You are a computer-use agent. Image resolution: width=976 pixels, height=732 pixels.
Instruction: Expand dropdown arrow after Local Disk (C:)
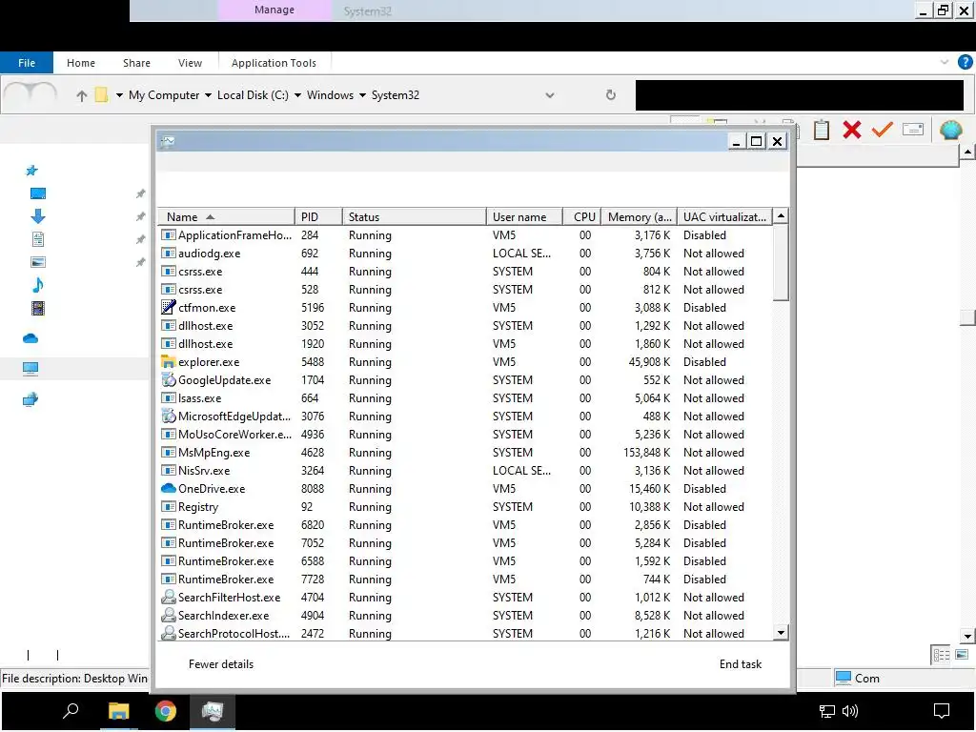pos(297,95)
